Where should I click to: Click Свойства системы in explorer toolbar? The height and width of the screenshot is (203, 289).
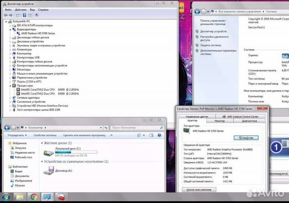coord(45,135)
